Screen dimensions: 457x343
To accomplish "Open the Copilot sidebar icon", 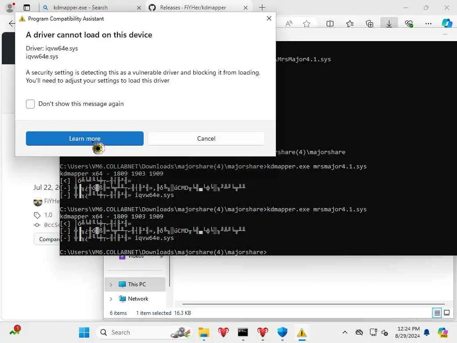I will [x=447, y=23].
